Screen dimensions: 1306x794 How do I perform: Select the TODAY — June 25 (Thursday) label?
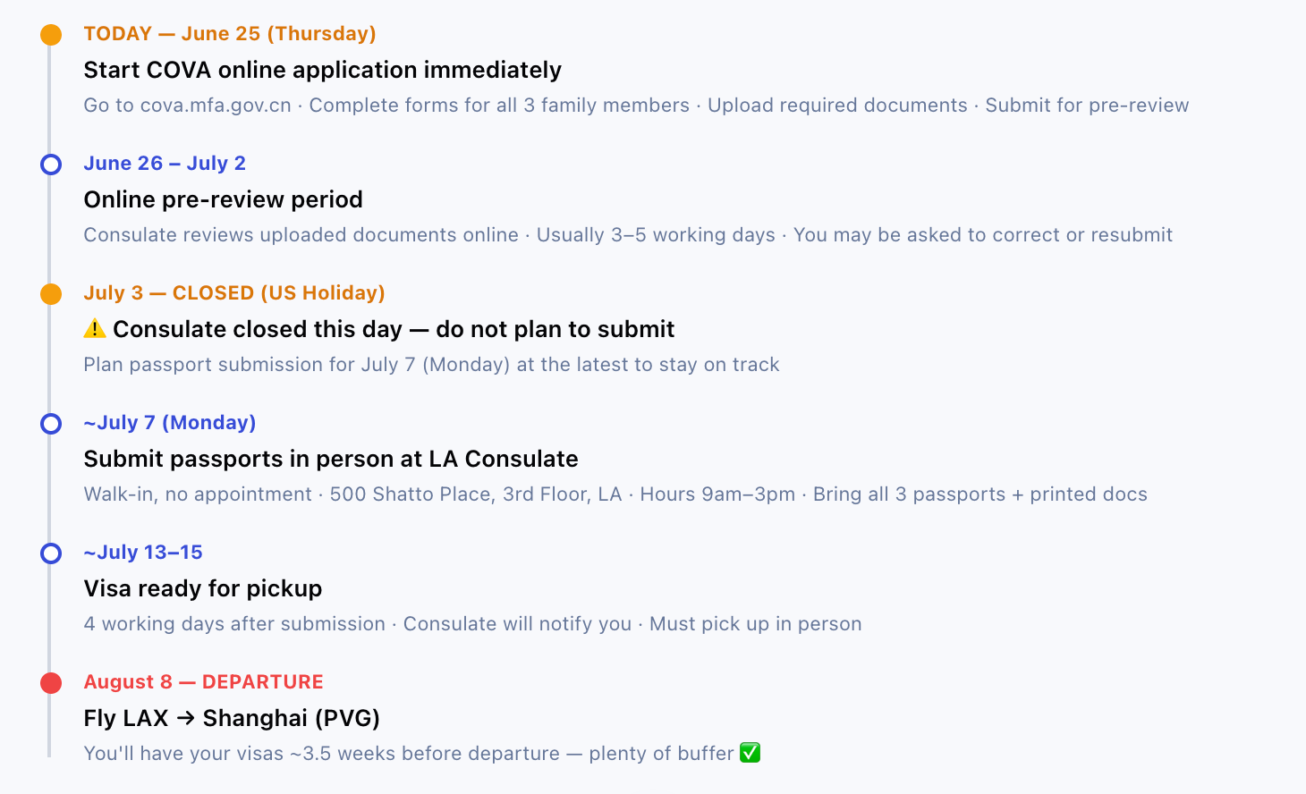click(x=230, y=34)
